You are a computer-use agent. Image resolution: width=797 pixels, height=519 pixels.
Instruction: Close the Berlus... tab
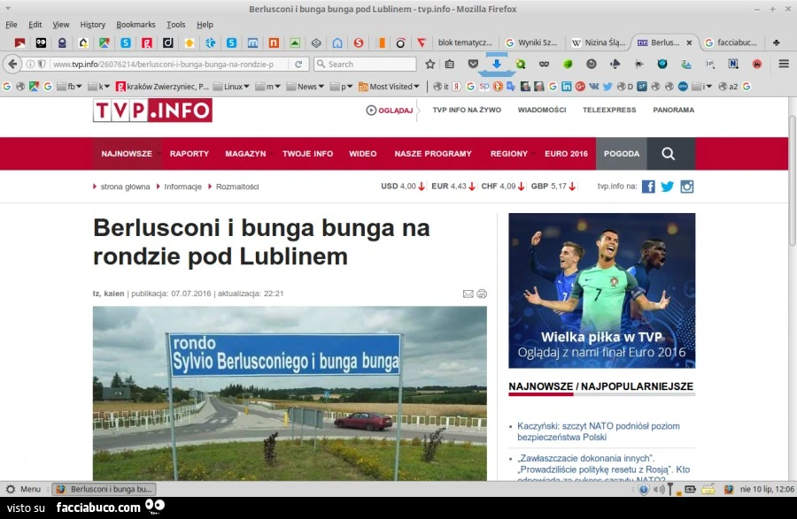click(689, 43)
